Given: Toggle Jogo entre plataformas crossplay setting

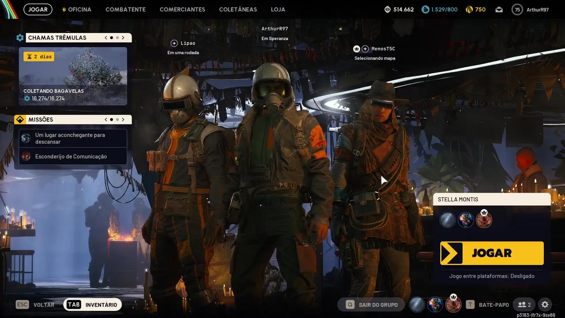Looking at the screenshot, I should [x=492, y=276].
